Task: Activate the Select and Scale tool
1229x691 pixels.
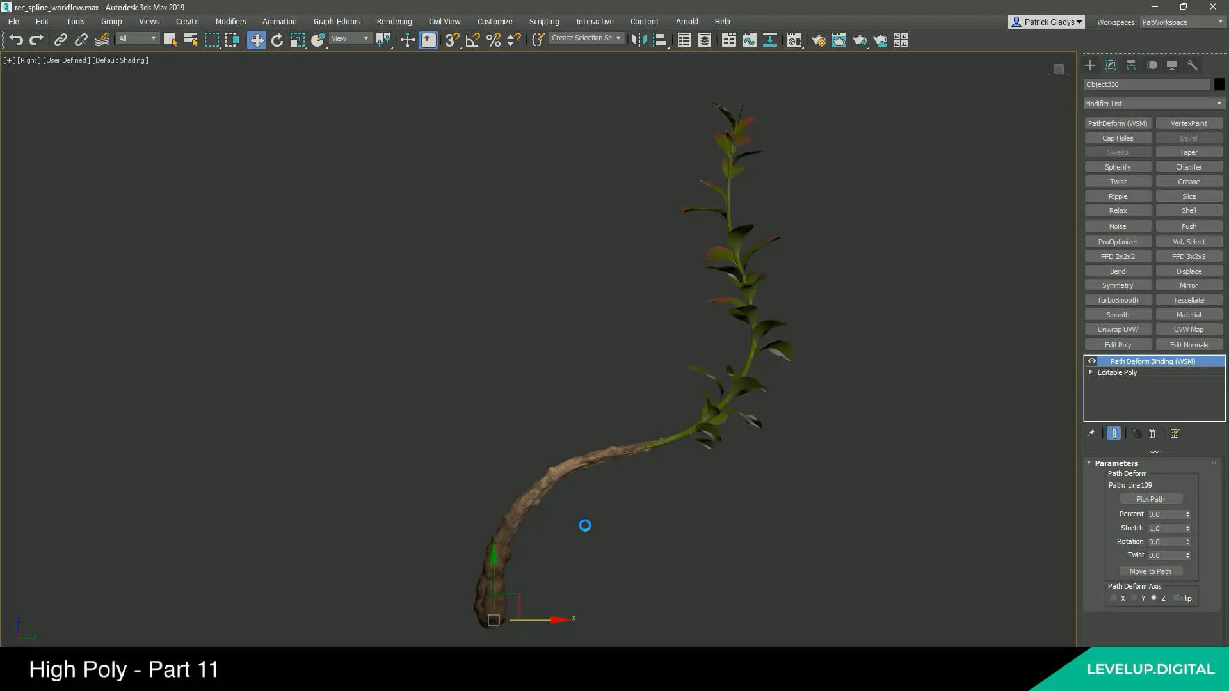Action: point(298,40)
